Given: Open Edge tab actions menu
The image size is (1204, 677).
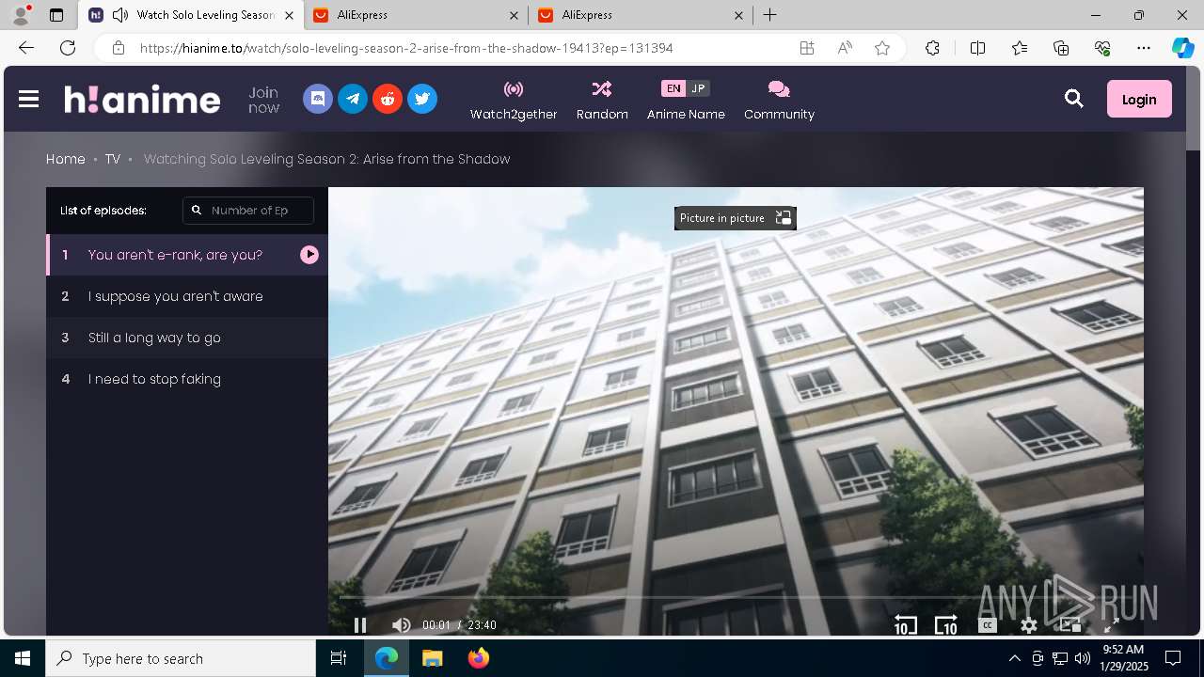Looking at the screenshot, I should 56,15.
